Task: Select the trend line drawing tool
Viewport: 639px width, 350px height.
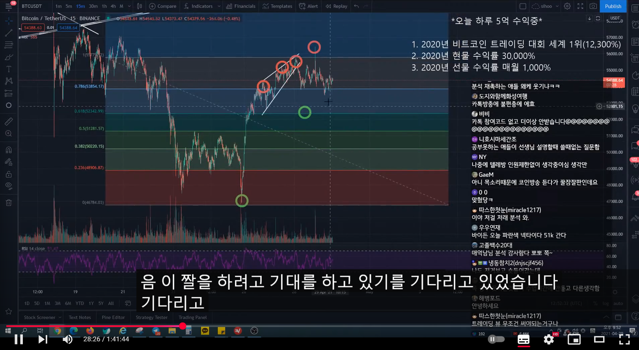Action: (x=9, y=33)
